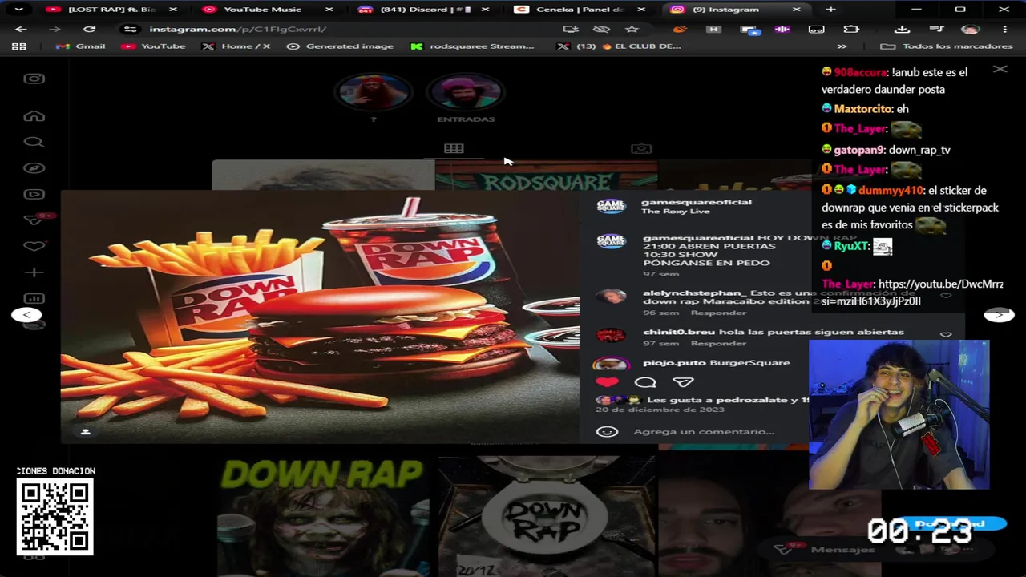This screenshot has width=1026, height=577.
Task: Open gamesquareoficial profile from post header
Action: [x=697, y=202]
